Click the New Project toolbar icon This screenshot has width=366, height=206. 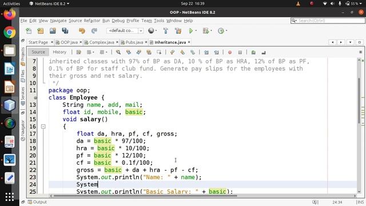41,31
